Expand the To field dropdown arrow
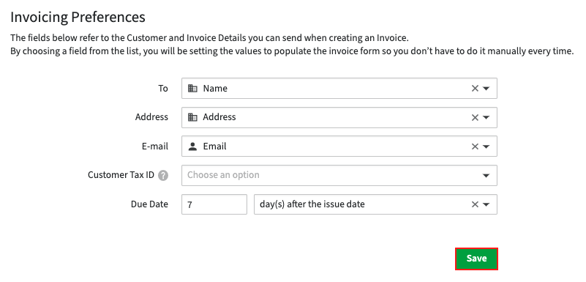Screen dimensions: 586x282 coord(486,89)
